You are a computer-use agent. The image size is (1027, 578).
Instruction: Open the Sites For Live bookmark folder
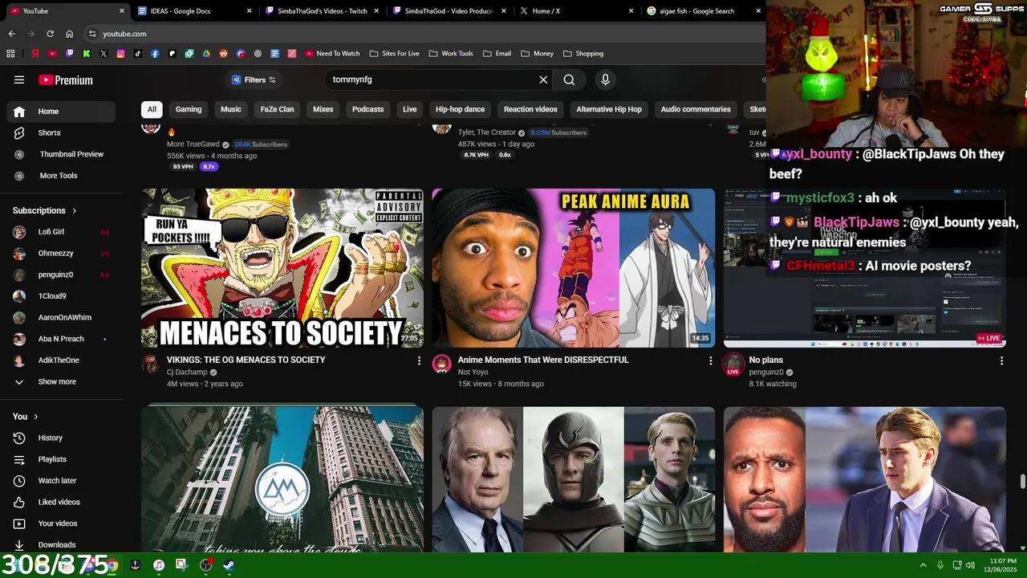coord(395,54)
